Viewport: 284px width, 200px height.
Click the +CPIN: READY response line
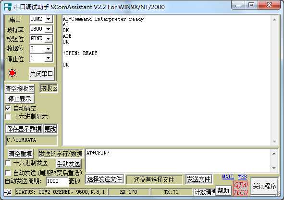80,54
